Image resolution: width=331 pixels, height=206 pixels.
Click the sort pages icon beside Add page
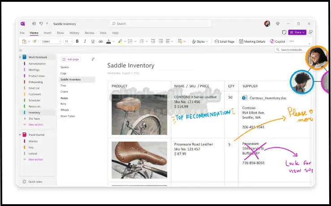[93, 59]
